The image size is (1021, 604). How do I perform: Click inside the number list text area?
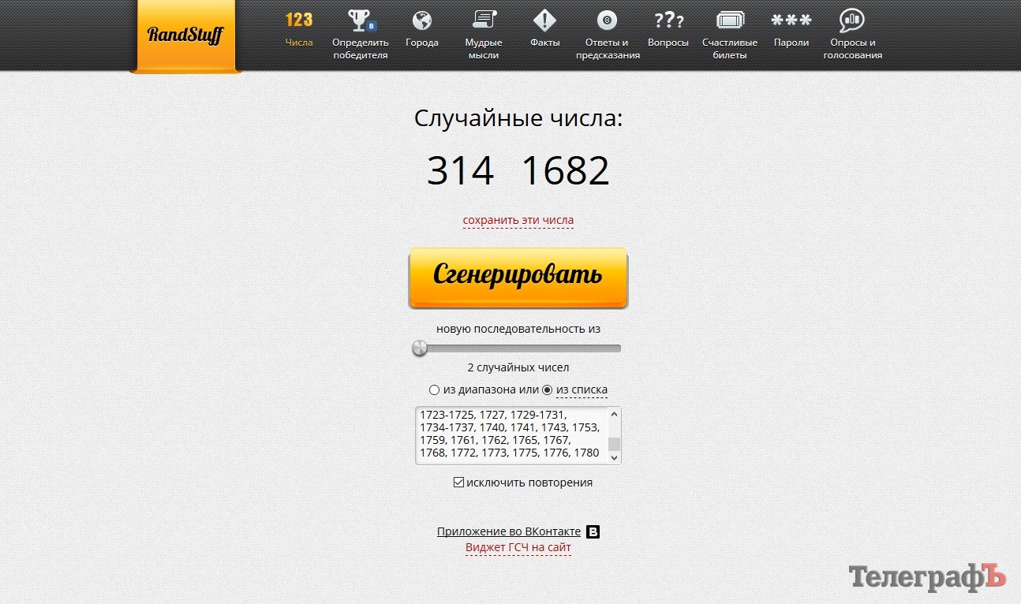click(509, 434)
